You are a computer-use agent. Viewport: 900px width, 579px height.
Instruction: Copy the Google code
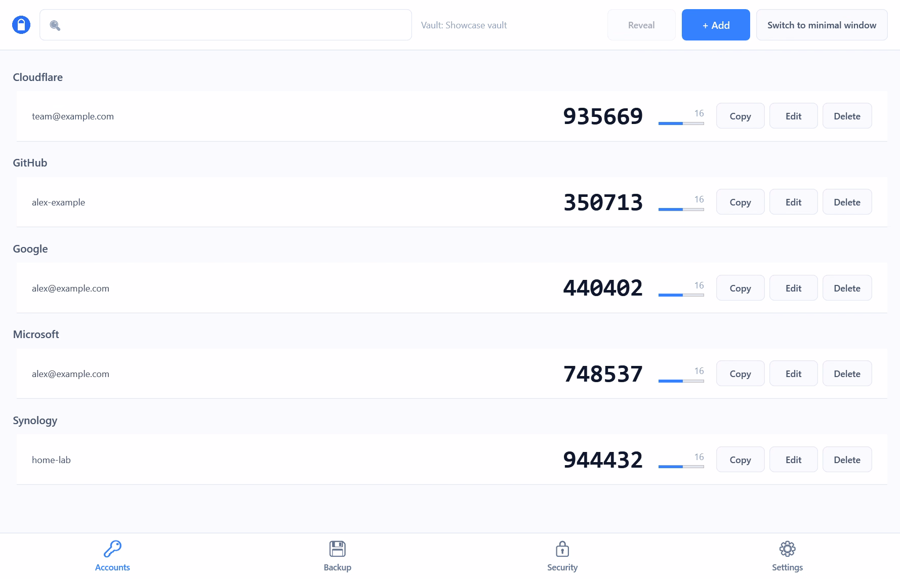740,288
